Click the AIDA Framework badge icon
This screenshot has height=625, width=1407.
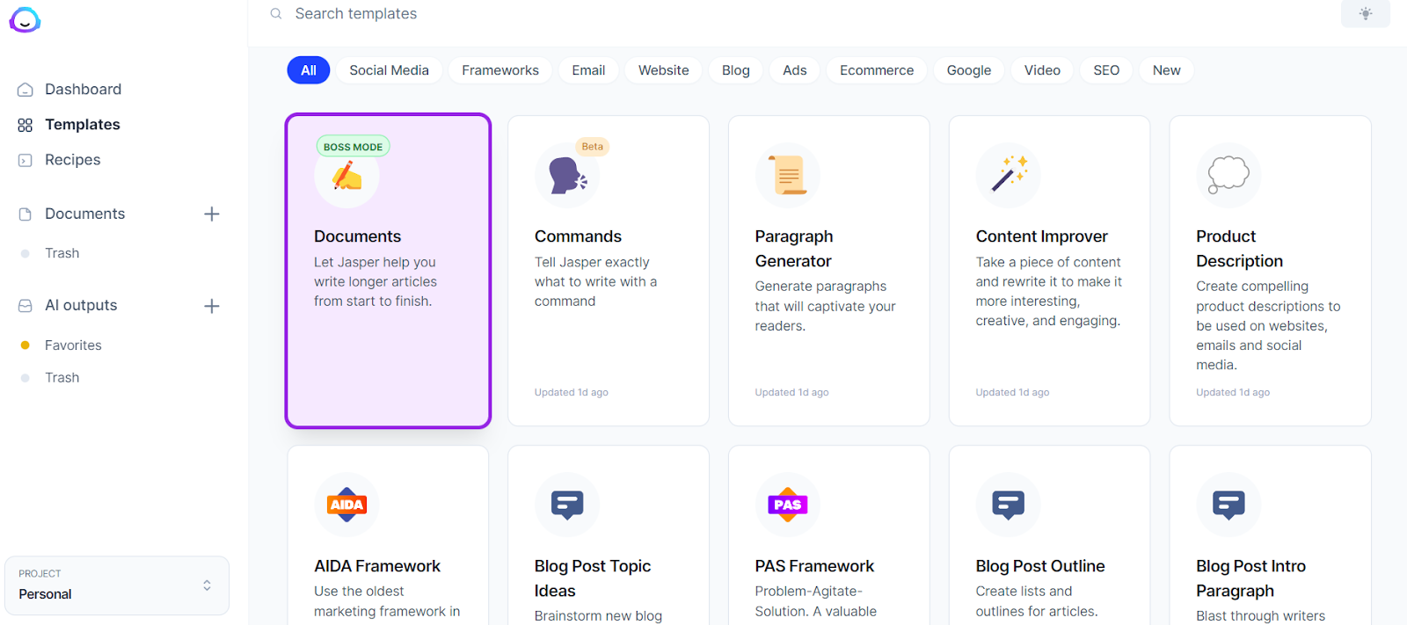346,505
